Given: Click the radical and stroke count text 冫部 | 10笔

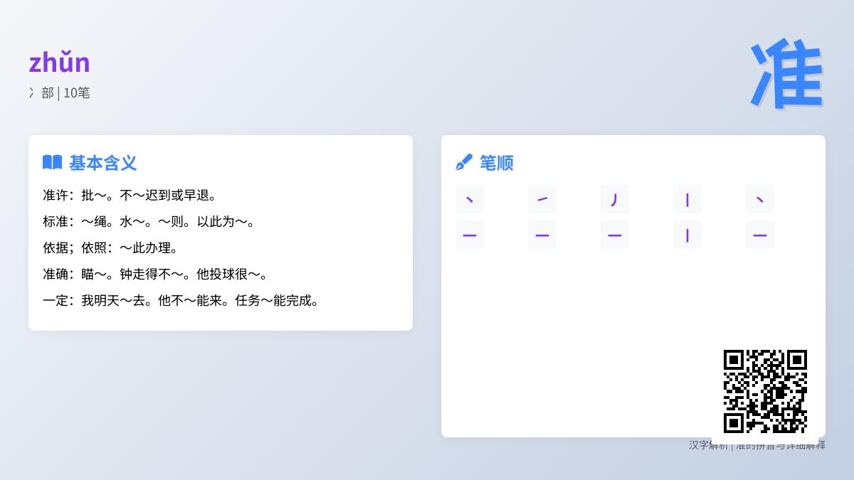Looking at the screenshot, I should point(59,92).
